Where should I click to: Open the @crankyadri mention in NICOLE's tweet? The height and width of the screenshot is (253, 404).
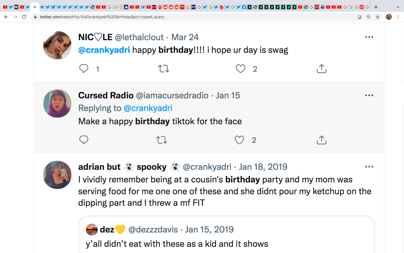[x=104, y=50]
